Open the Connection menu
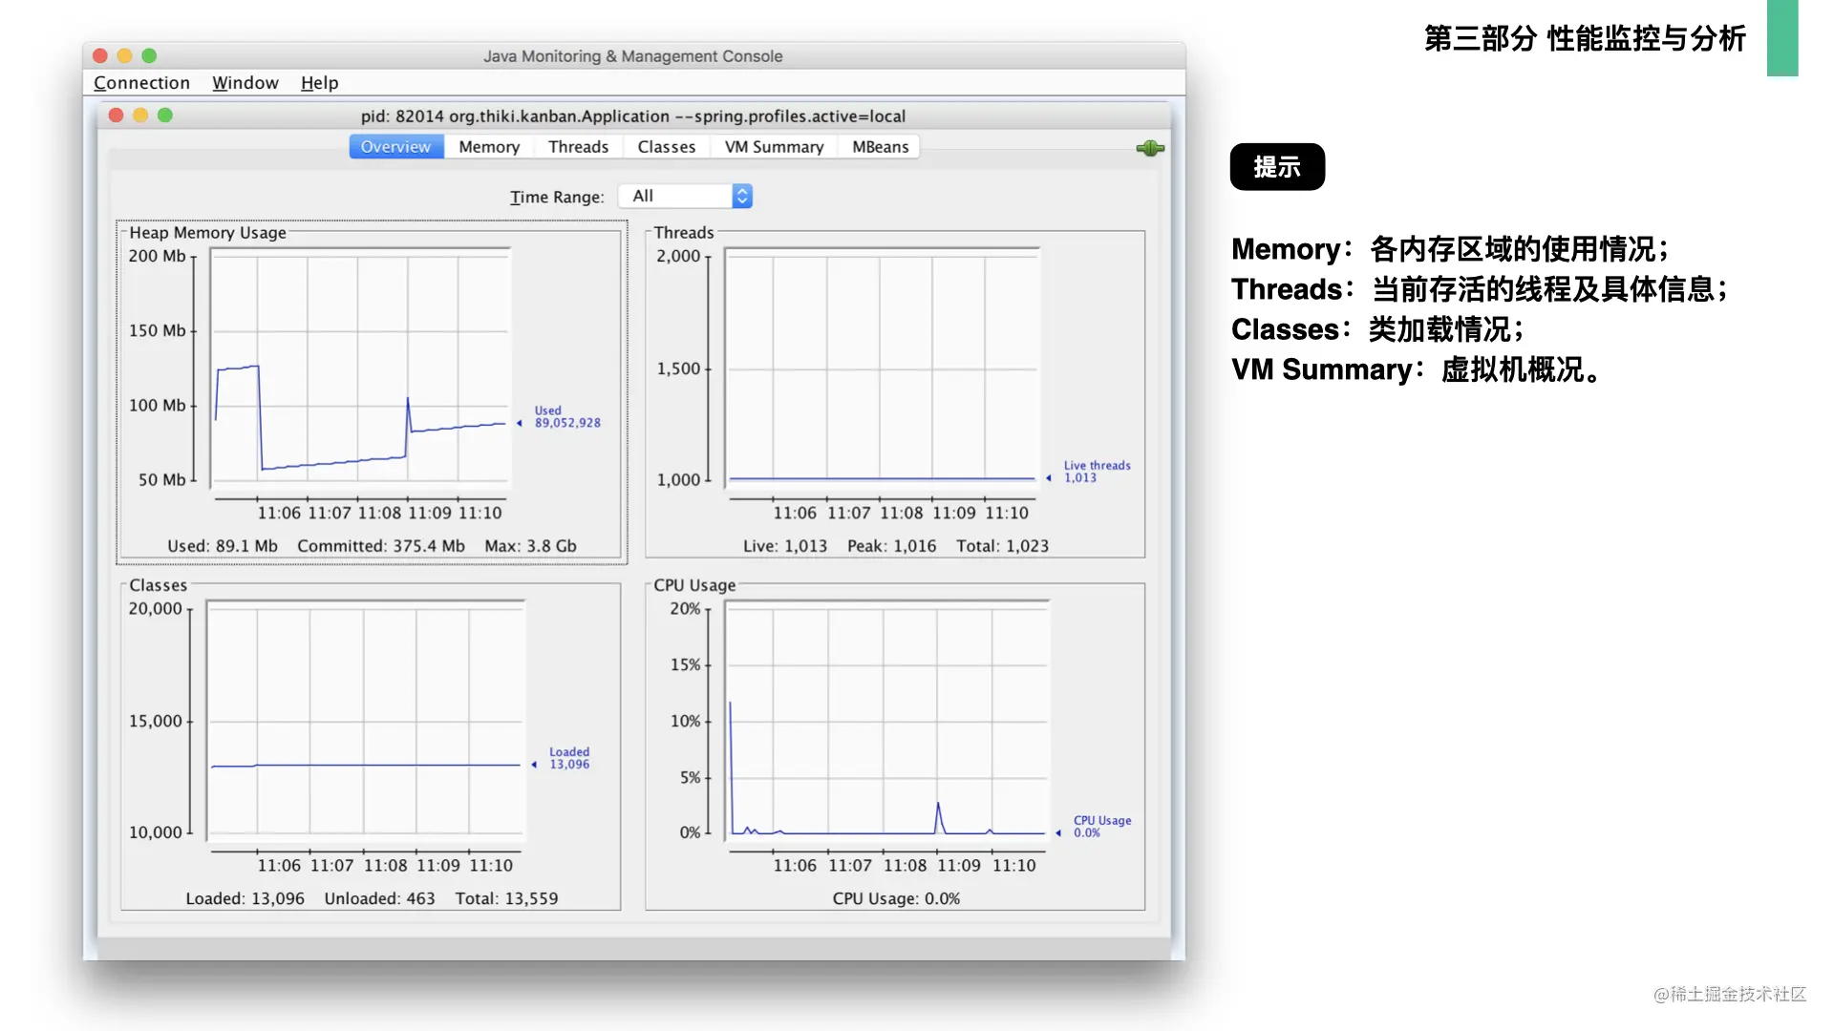1834x1031 pixels. pos(141,83)
